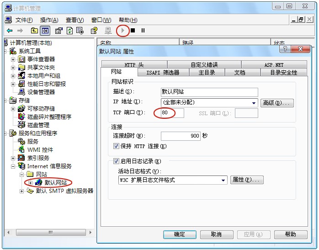Click the 连接超时 seconds field

point(181,136)
